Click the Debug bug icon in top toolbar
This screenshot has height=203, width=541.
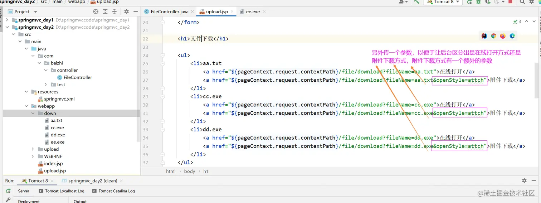click(x=478, y=2)
